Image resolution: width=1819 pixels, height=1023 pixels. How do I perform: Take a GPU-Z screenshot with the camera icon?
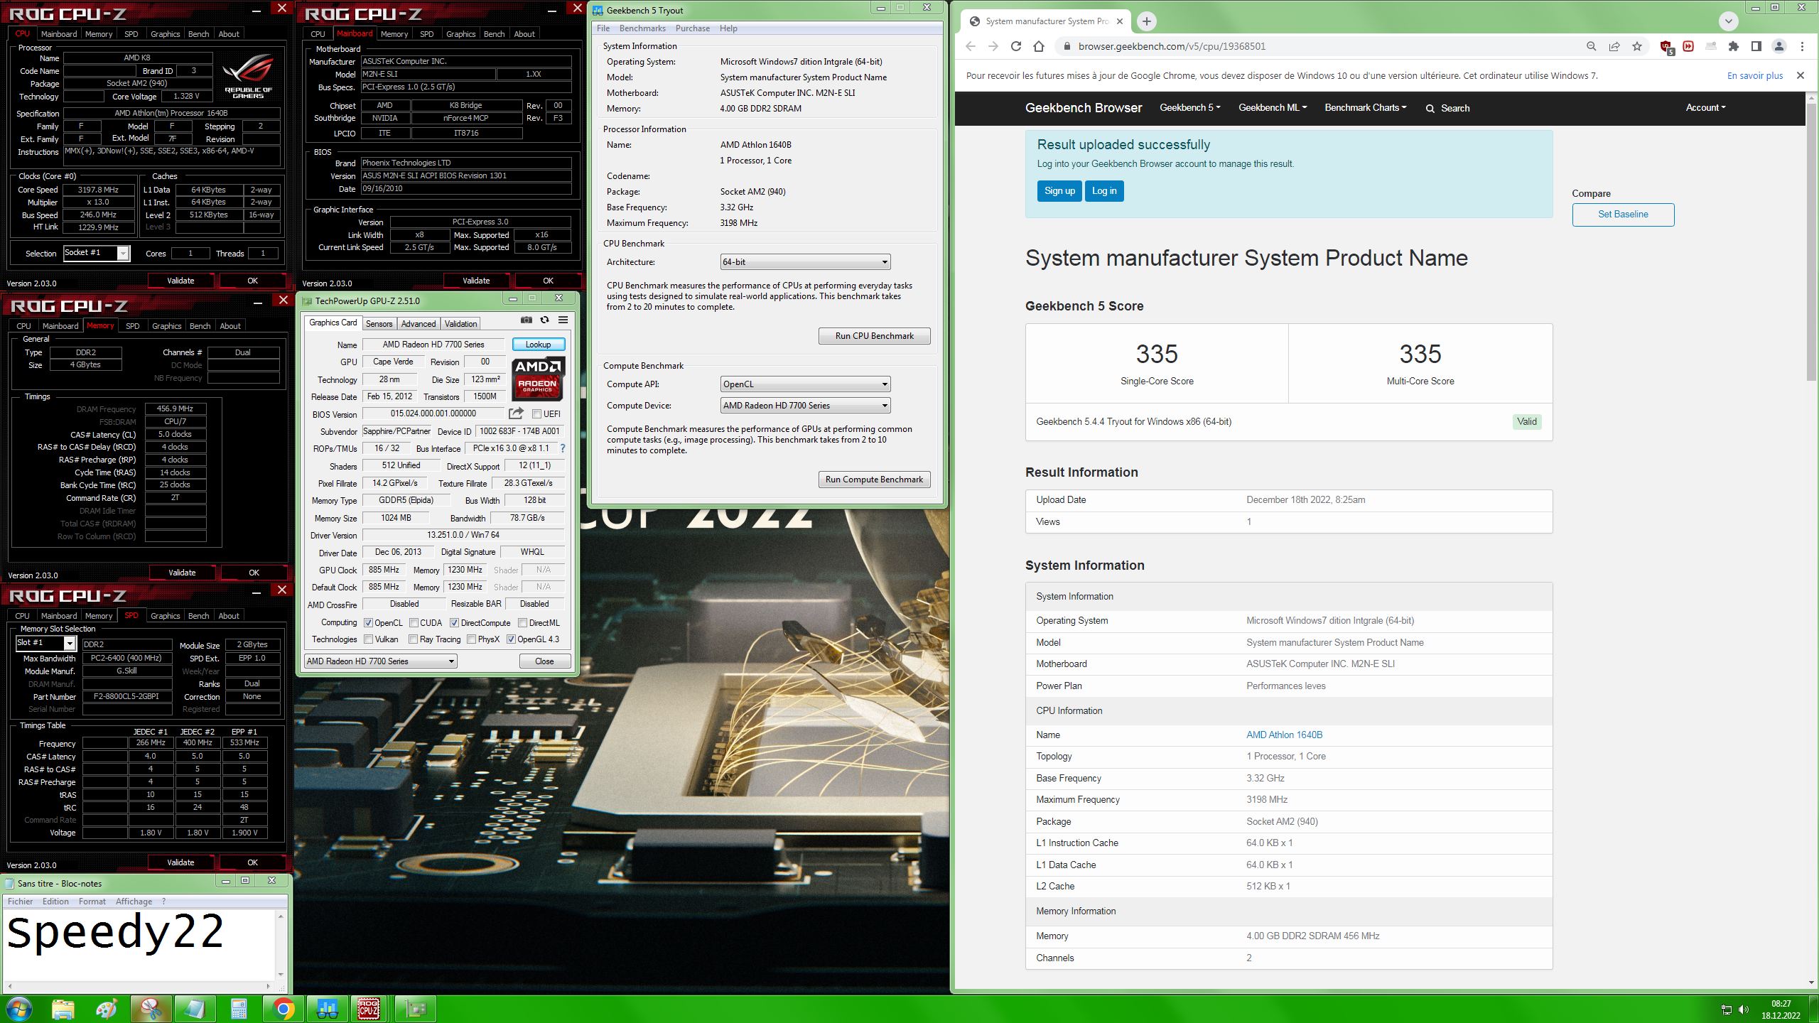pyautogui.click(x=526, y=320)
